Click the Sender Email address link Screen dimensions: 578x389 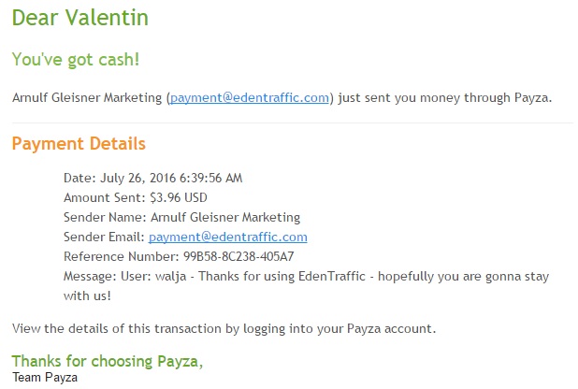pyautogui.click(x=227, y=237)
